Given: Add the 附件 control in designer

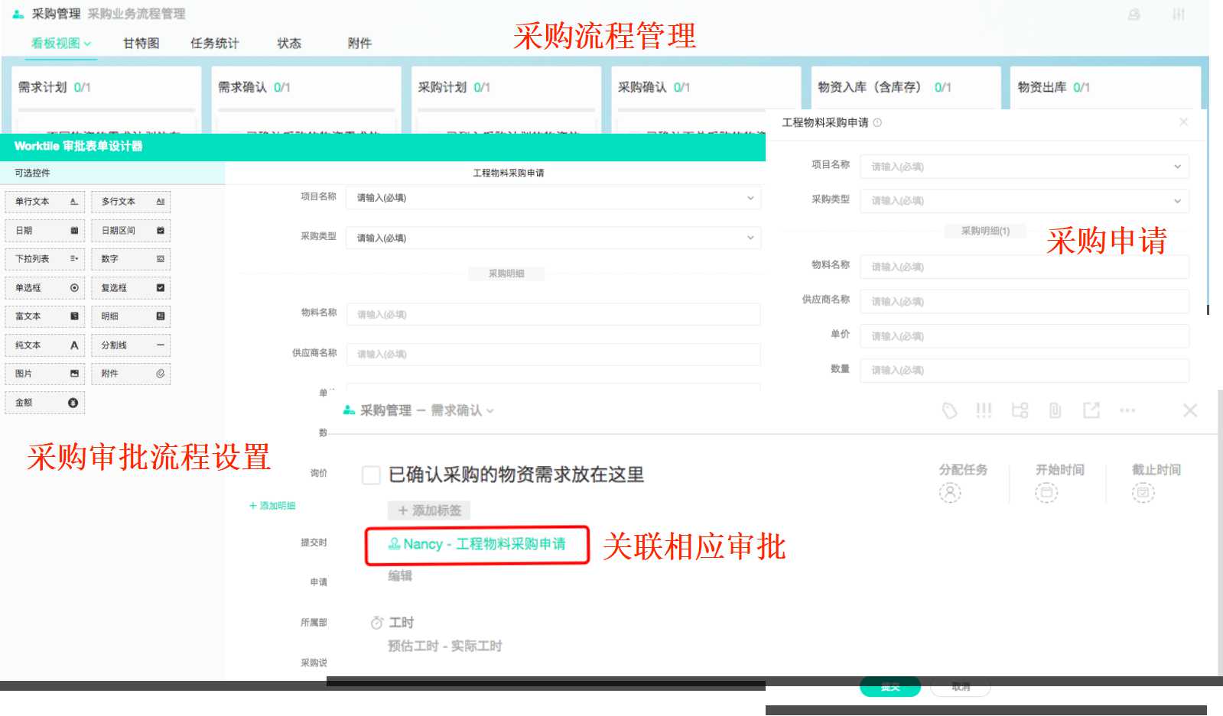Looking at the screenshot, I should pos(131,374).
